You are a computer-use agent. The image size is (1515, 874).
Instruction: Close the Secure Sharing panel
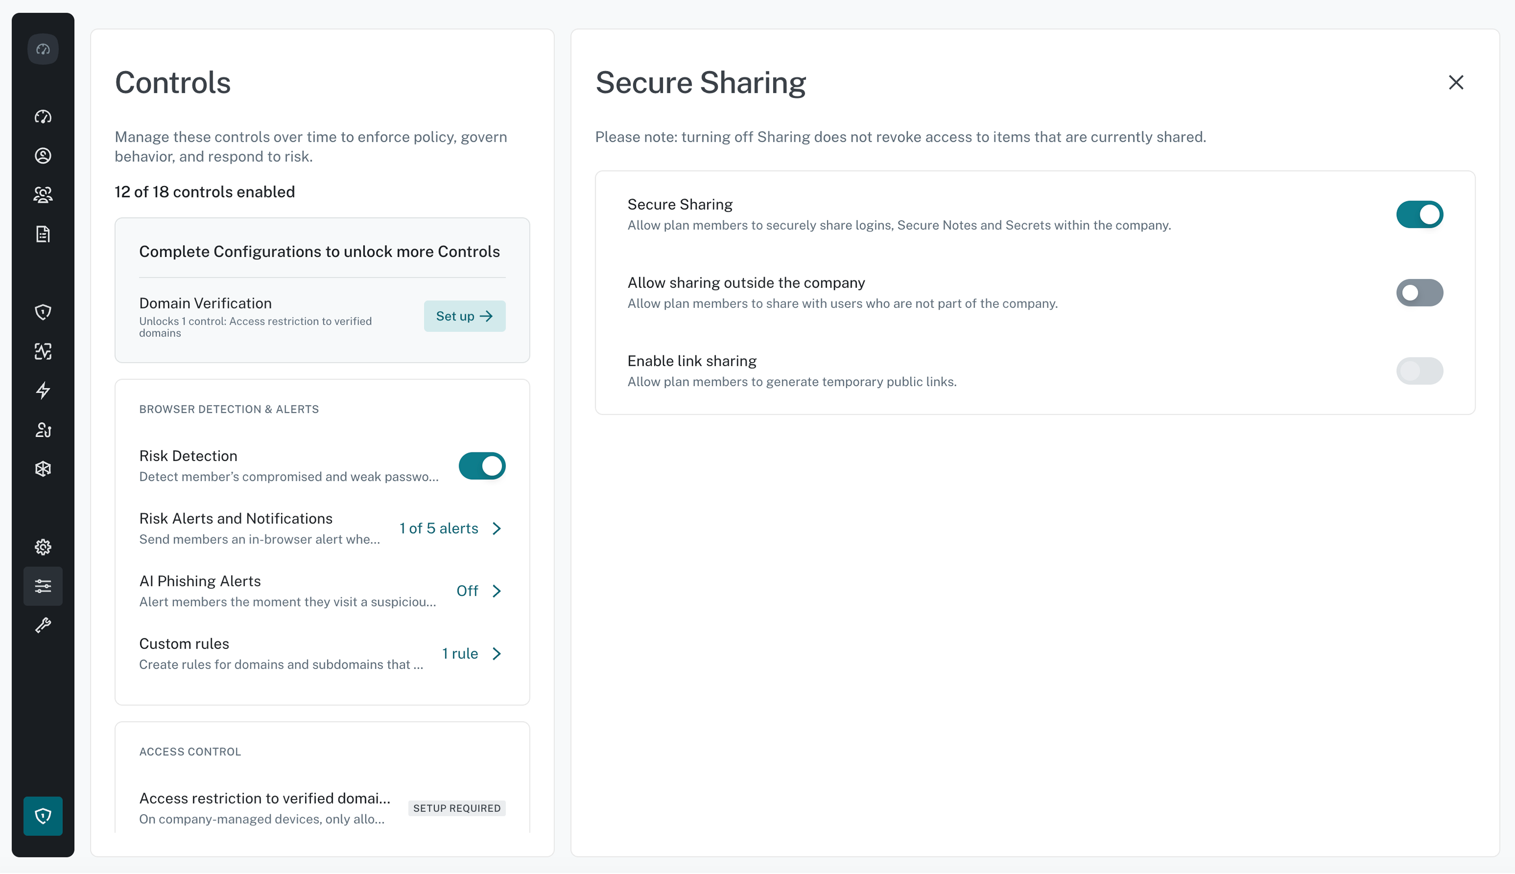(1456, 82)
